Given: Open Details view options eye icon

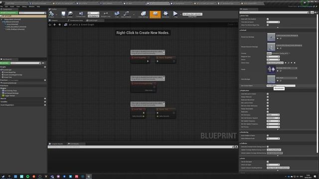Looking at the screenshot, I should pos(316,12).
